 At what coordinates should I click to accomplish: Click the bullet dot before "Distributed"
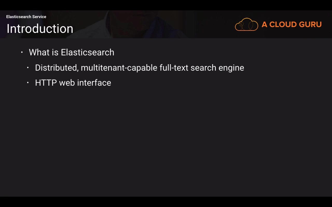pyautogui.click(x=28, y=68)
